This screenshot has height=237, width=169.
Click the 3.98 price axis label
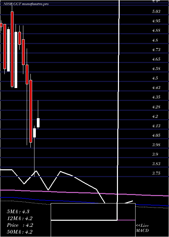click(156, 145)
